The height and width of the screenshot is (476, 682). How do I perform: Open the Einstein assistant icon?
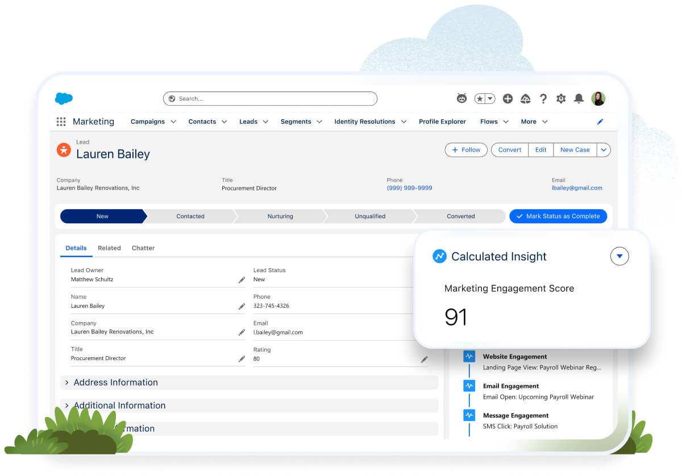(x=461, y=98)
